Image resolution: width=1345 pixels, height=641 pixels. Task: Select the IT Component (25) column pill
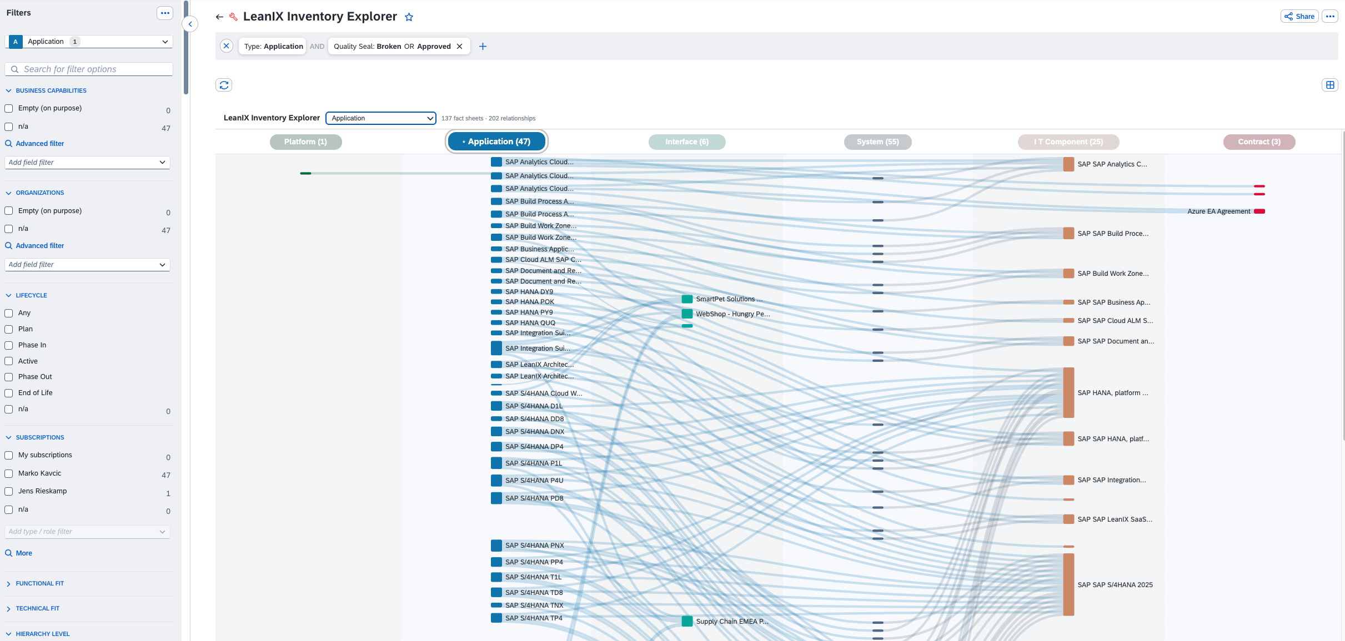pyautogui.click(x=1068, y=142)
